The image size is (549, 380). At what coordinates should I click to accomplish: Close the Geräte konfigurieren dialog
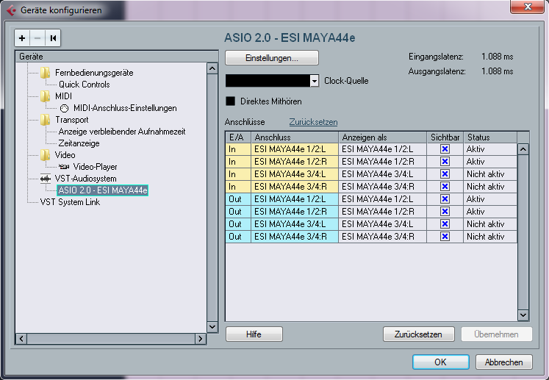pyautogui.click(x=528, y=7)
